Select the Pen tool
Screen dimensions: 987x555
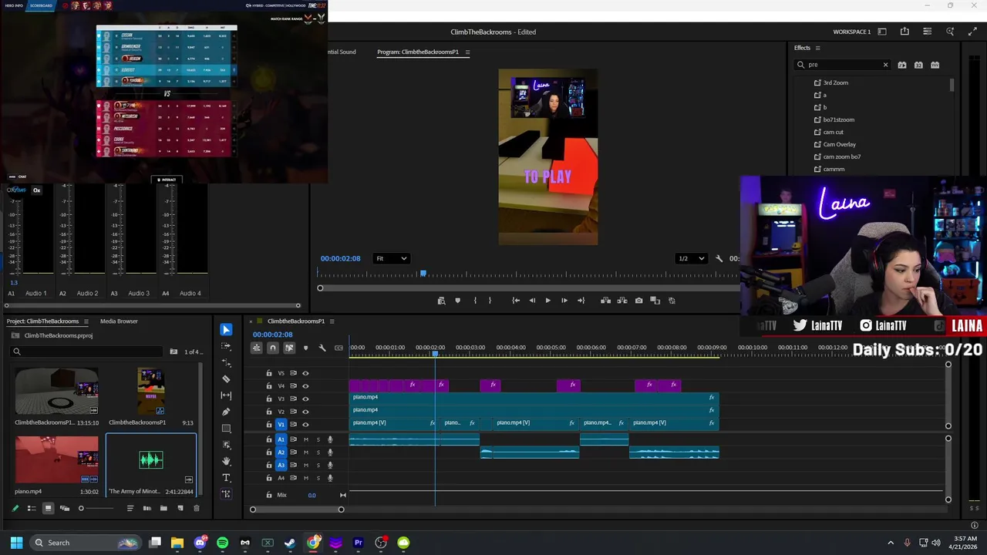[226, 412]
